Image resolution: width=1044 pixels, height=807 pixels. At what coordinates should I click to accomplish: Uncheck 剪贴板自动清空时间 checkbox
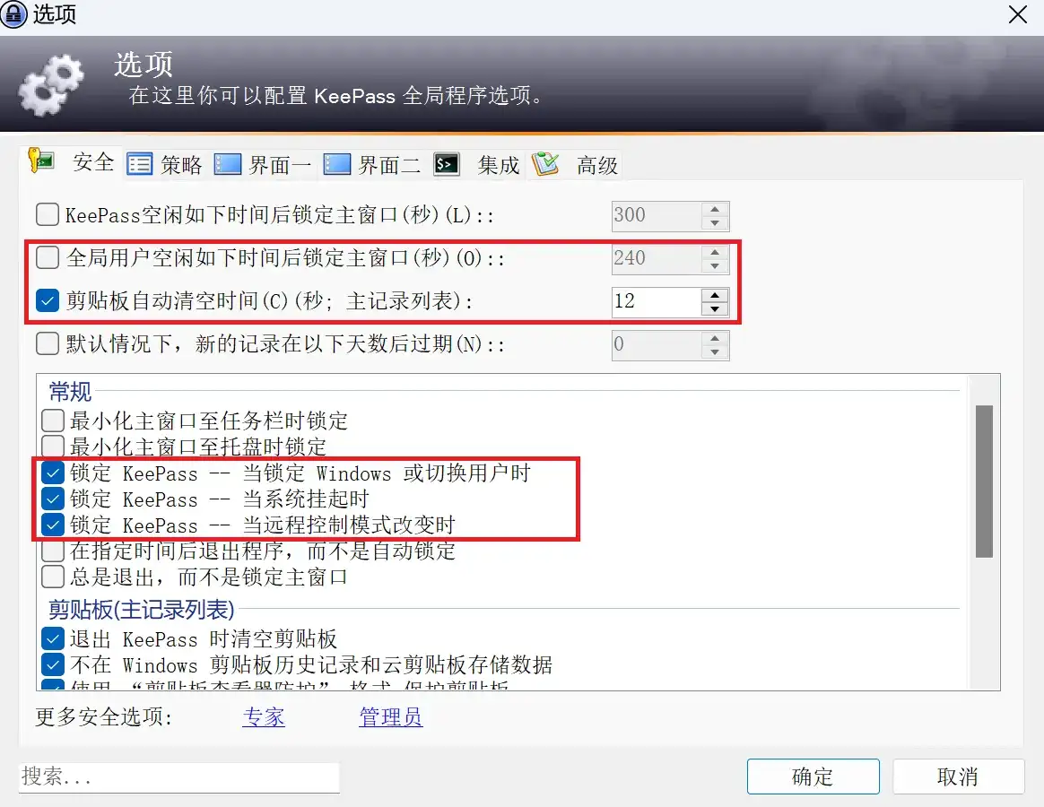pos(48,300)
